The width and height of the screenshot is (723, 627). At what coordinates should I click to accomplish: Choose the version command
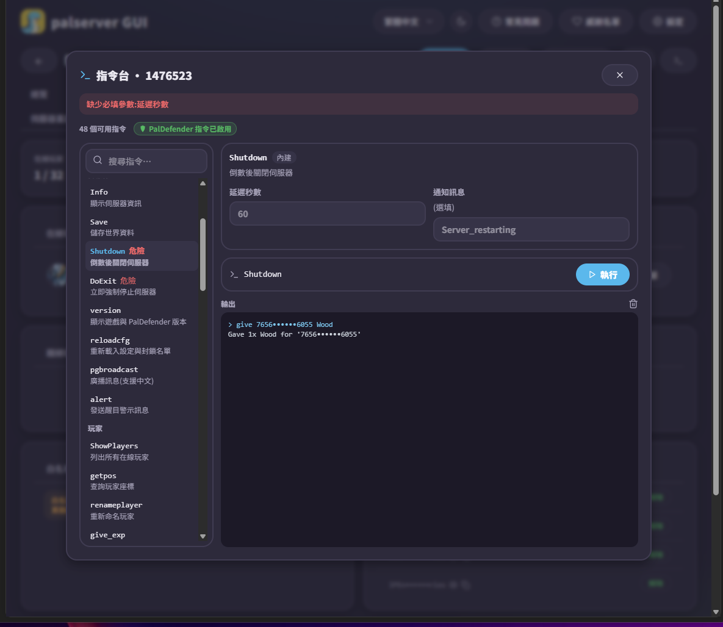coord(142,316)
